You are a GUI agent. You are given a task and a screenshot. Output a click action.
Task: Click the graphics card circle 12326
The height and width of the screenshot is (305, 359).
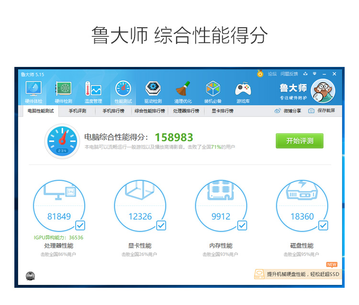click(x=140, y=206)
